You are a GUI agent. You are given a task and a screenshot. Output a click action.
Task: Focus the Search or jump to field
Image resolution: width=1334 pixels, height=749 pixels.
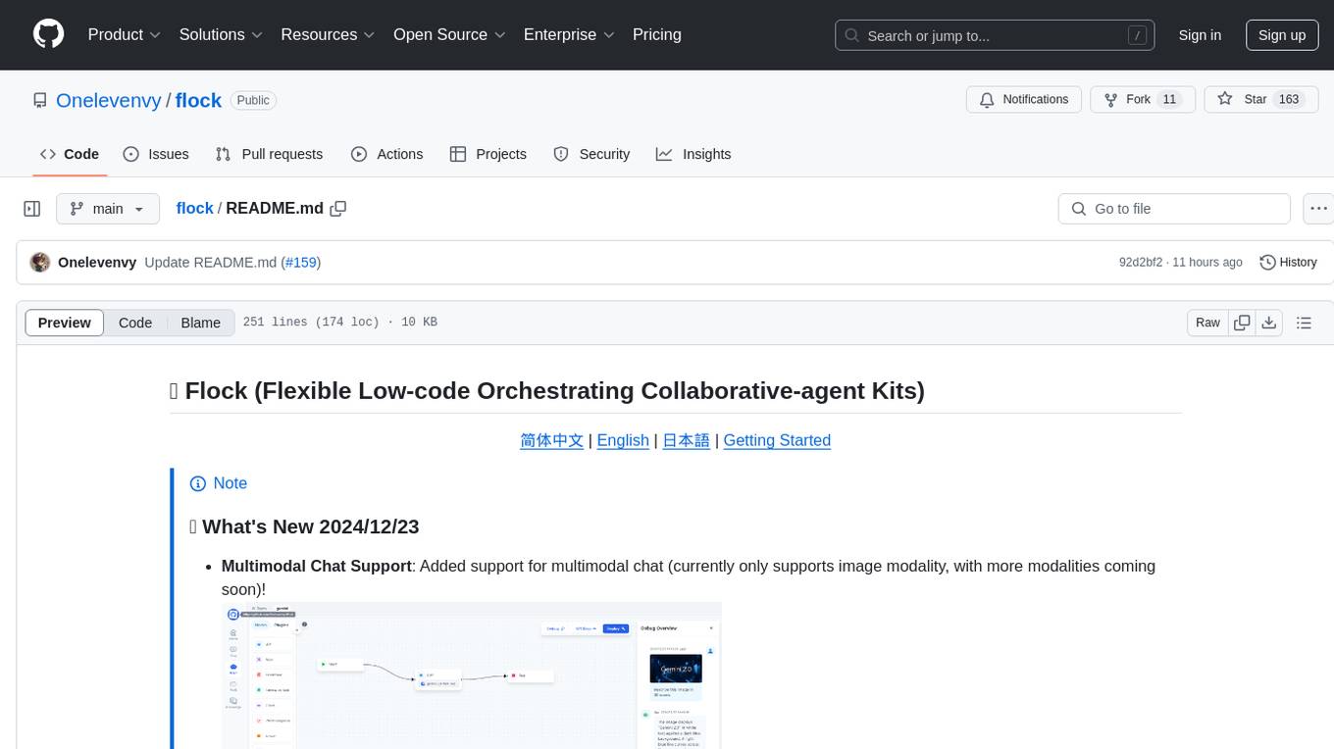pos(995,35)
